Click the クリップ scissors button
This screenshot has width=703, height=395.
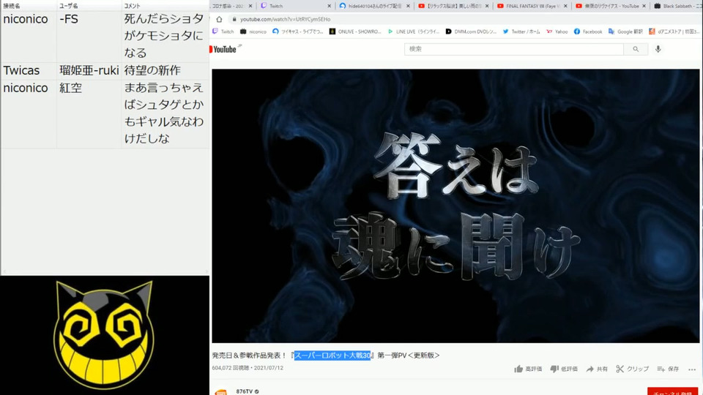[x=632, y=369]
